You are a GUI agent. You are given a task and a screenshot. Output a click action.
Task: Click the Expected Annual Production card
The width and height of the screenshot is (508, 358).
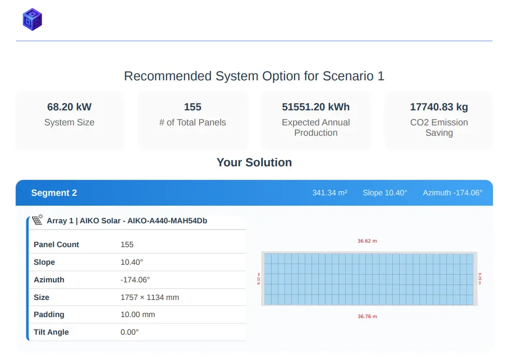[x=316, y=121]
